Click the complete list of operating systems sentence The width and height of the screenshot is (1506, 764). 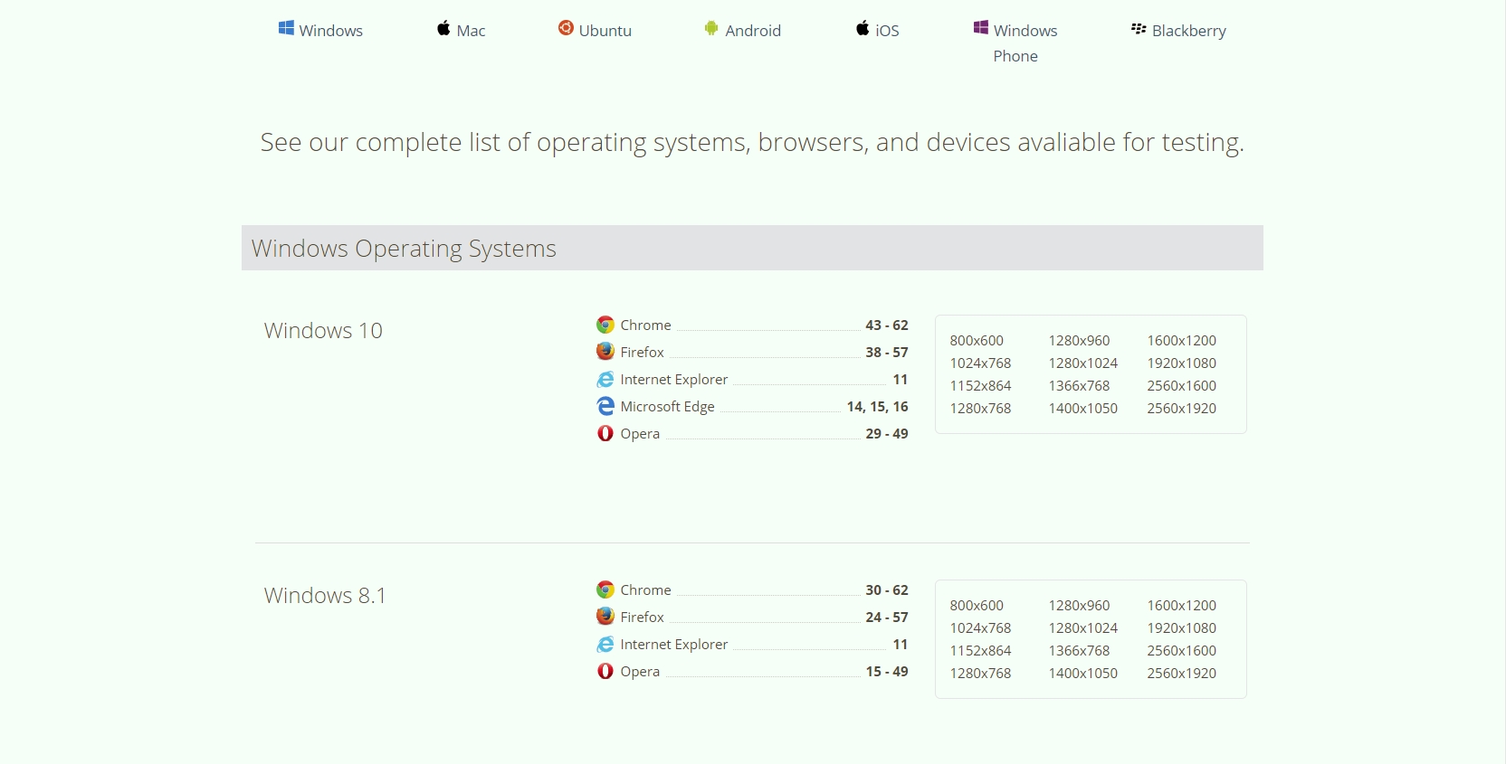click(x=752, y=143)
